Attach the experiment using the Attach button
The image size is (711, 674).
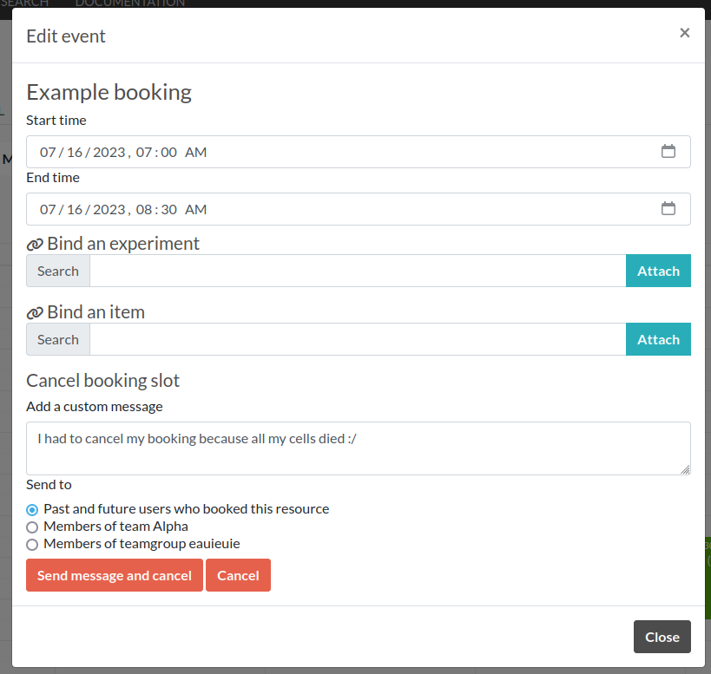coord(657,271)
